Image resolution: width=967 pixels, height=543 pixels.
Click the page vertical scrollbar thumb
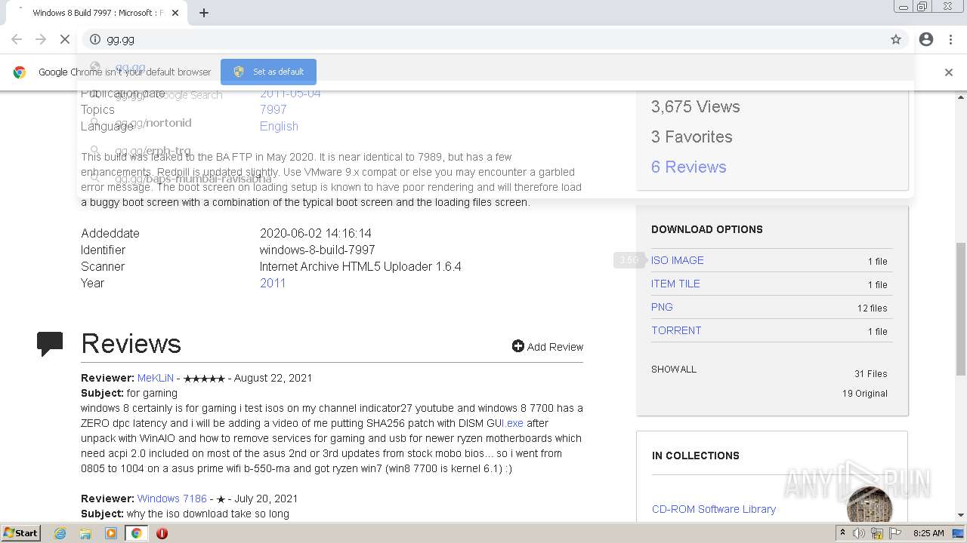(961, 309)
